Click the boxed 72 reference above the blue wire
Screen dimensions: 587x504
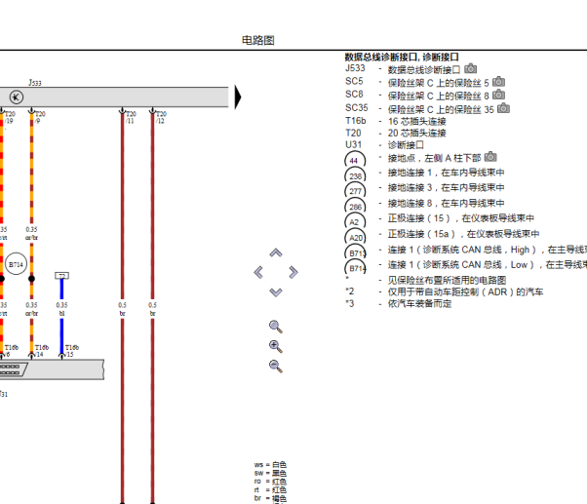click(61, 276)
